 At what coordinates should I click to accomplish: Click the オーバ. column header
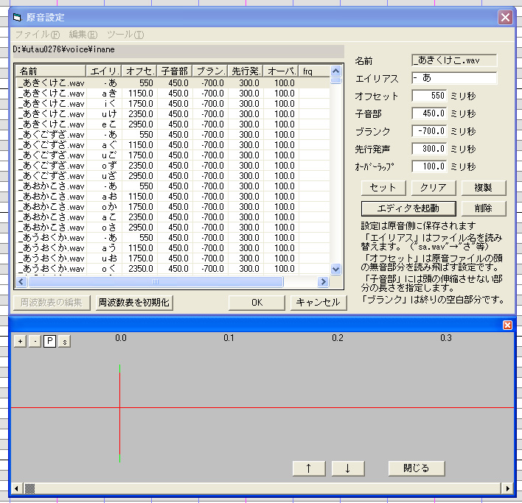tap(282, 71)
